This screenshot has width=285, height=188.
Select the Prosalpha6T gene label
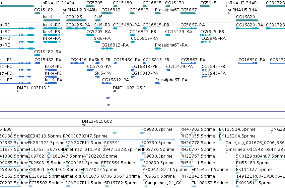167,10
